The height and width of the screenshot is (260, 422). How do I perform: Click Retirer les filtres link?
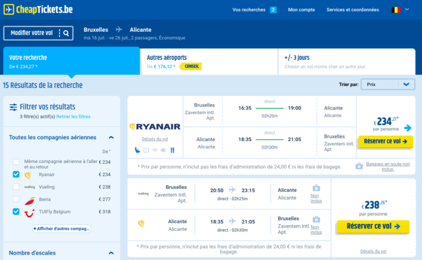pyautogui.click(x=73, y=117)
